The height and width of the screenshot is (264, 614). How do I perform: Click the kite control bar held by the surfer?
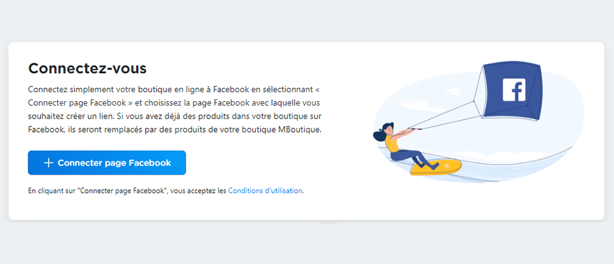pos(414,128)
